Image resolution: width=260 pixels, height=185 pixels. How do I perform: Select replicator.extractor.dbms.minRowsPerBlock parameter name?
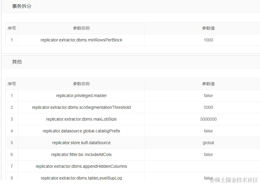pyautogui.click(x=81, y=40)
